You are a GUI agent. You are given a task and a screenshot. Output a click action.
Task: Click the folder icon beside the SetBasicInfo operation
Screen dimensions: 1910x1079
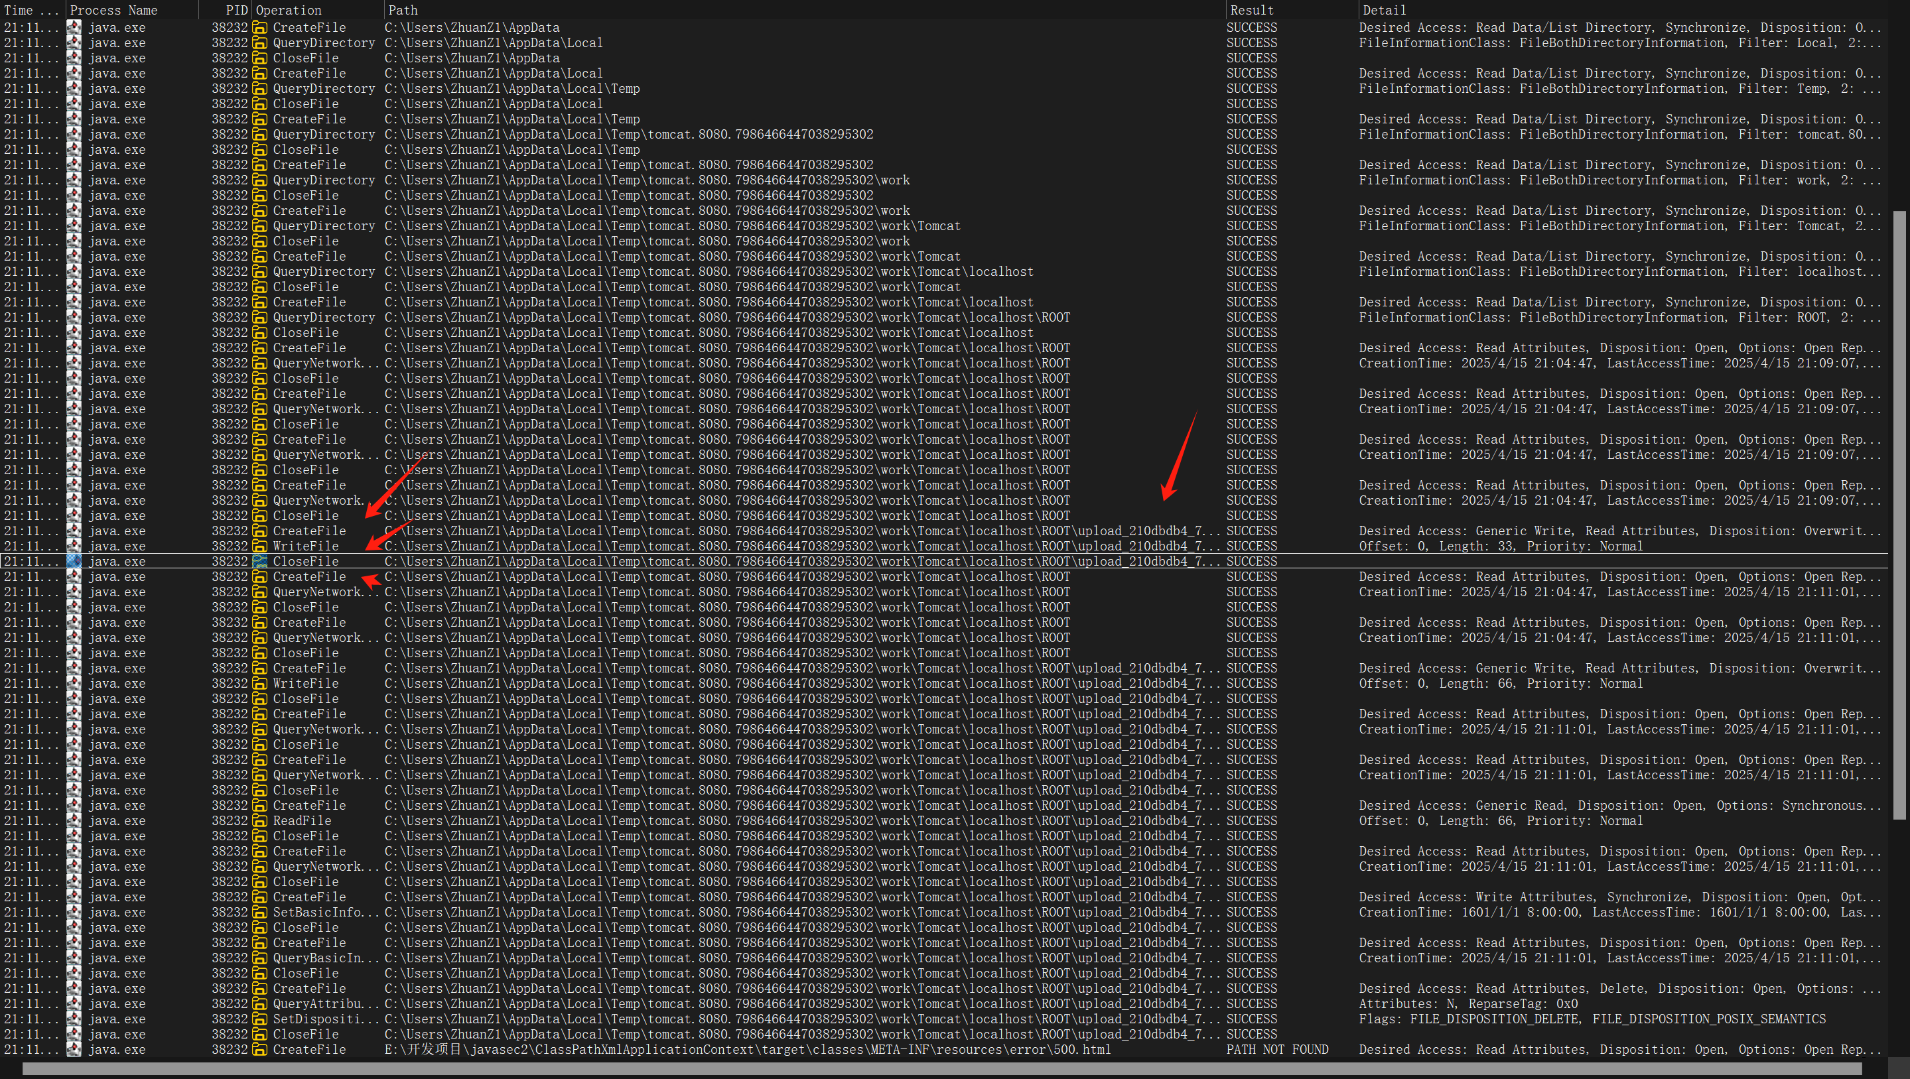pos(259,913)
